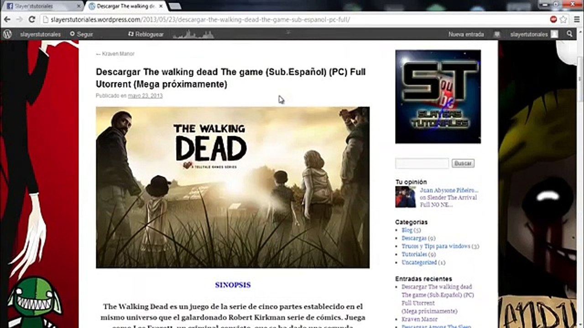Create a post with Nueva entrada
The image size is (584, 328).
coord(466,34)
